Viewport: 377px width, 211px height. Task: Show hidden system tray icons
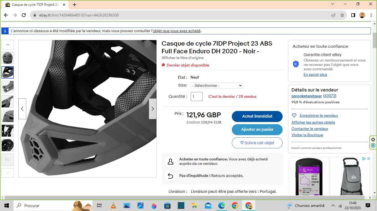(x=333, y=206)
